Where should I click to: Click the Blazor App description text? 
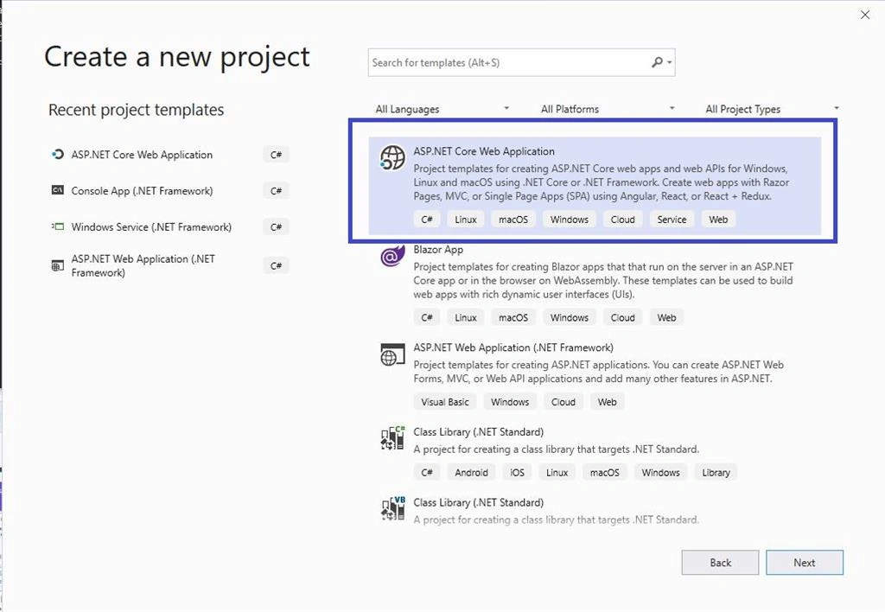point(602,280)
